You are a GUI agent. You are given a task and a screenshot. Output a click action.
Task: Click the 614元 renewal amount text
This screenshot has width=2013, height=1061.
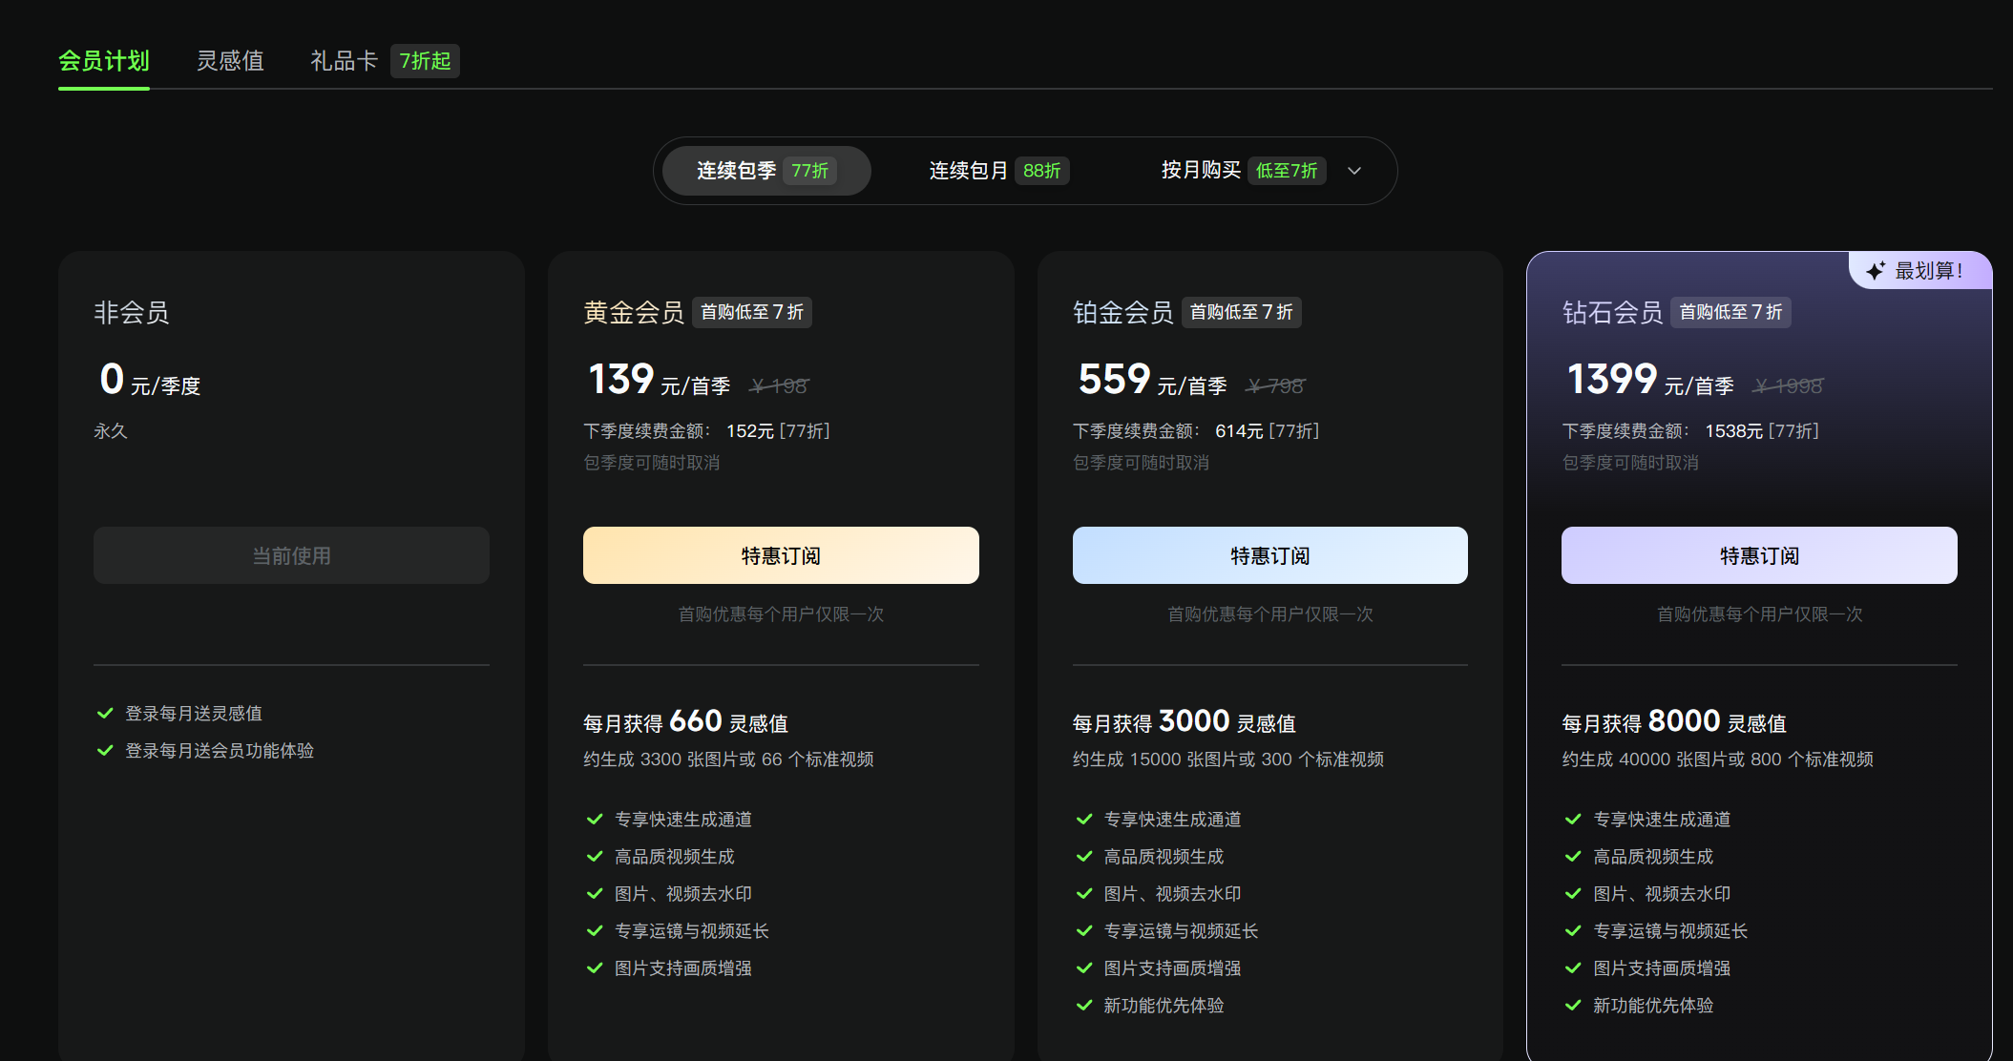1239,431
